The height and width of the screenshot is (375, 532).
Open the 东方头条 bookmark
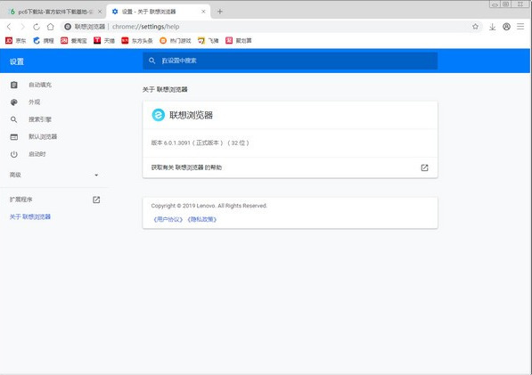tap(137, 41)
